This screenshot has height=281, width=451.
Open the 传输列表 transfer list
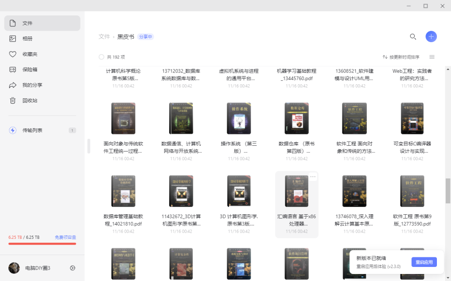(42, 130)
